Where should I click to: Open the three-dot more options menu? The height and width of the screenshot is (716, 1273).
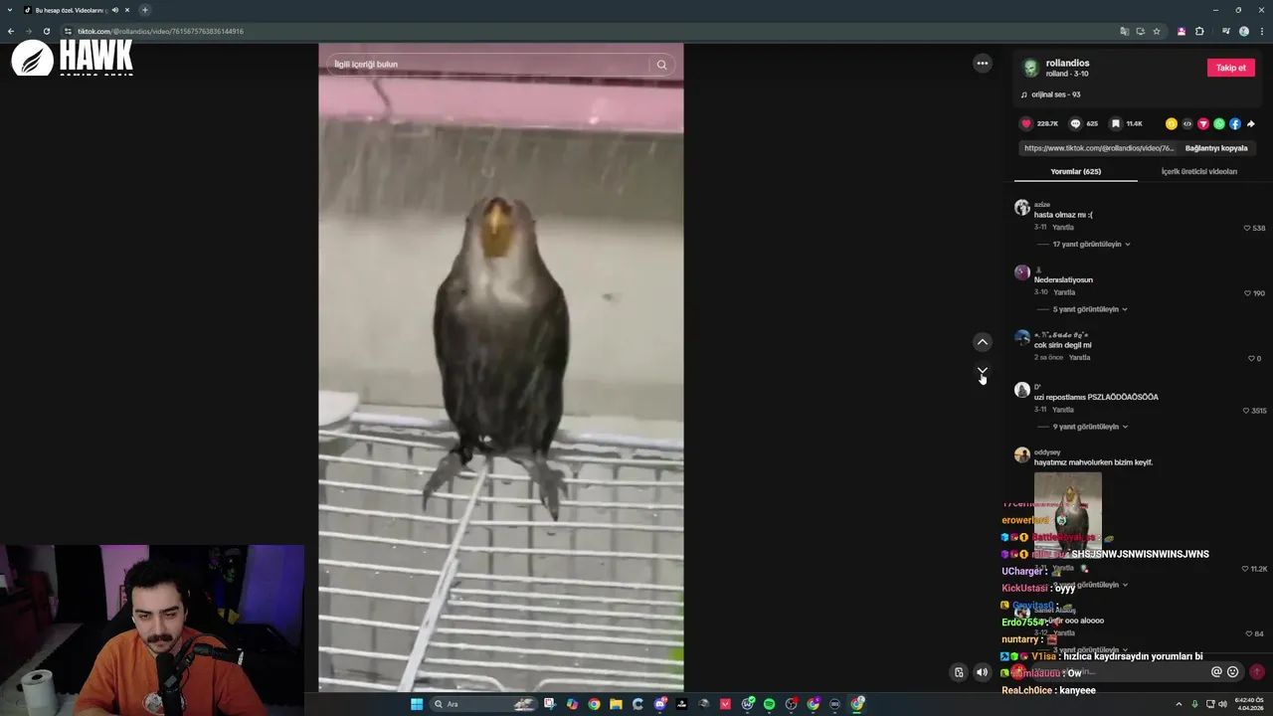click(983, 63)
